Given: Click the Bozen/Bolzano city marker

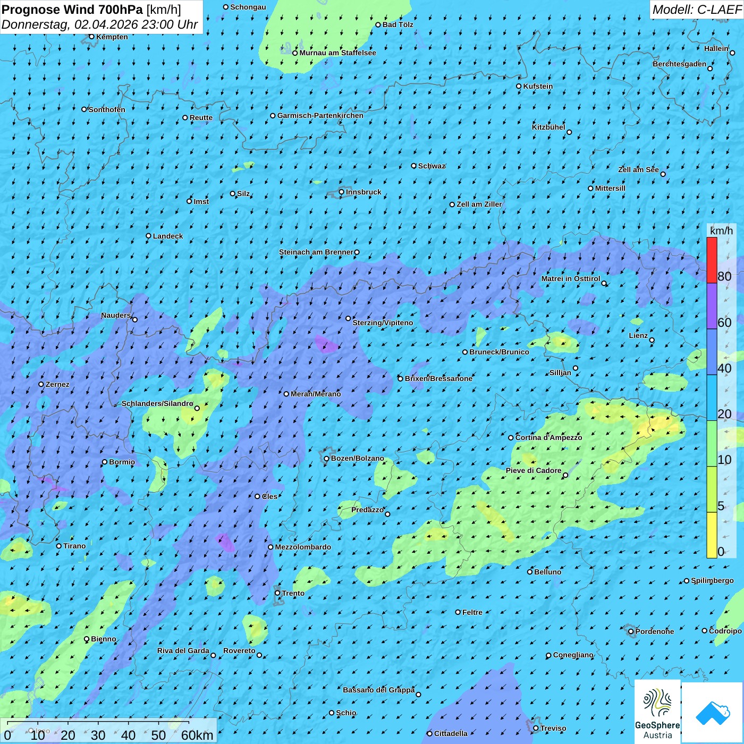Looking at the screenshot, I should point(327,459).
